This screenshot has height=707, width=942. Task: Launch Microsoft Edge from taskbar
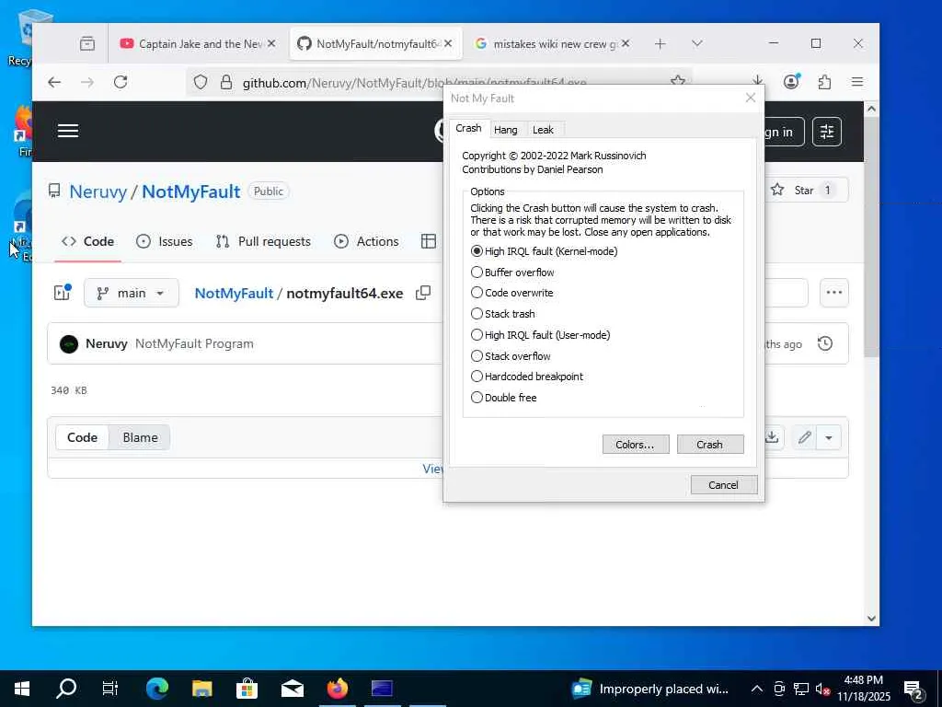(x=157, y=689)
